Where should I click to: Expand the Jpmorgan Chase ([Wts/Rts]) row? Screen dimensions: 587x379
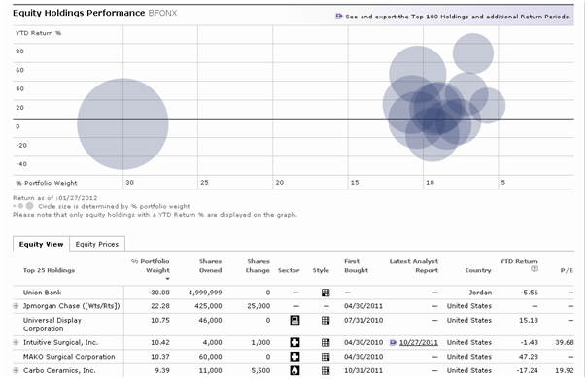click(16, 306)
